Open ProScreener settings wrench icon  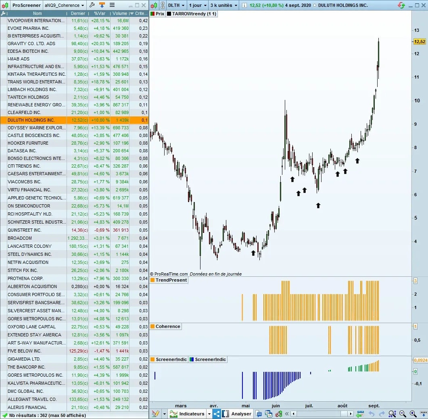[x=92, y=5]
